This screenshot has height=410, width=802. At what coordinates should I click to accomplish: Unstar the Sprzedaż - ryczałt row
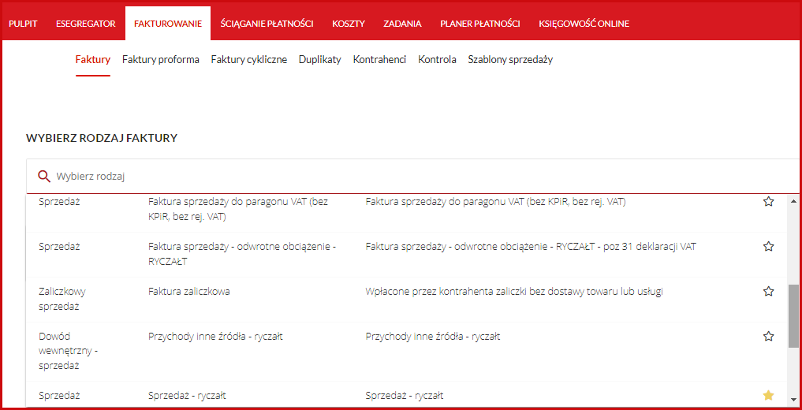(x=768, y=395)
